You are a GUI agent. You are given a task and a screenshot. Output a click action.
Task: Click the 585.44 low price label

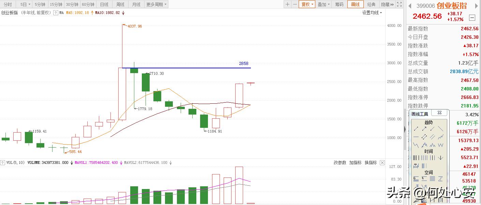pos(75,152)
